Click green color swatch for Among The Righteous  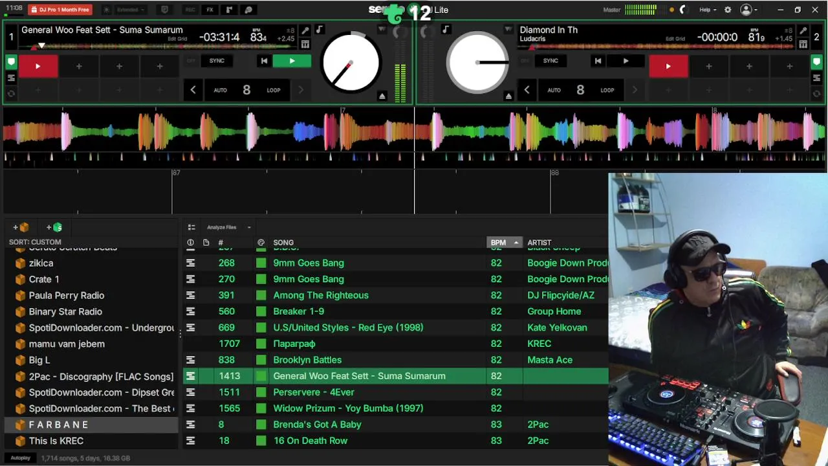[261, 295]
